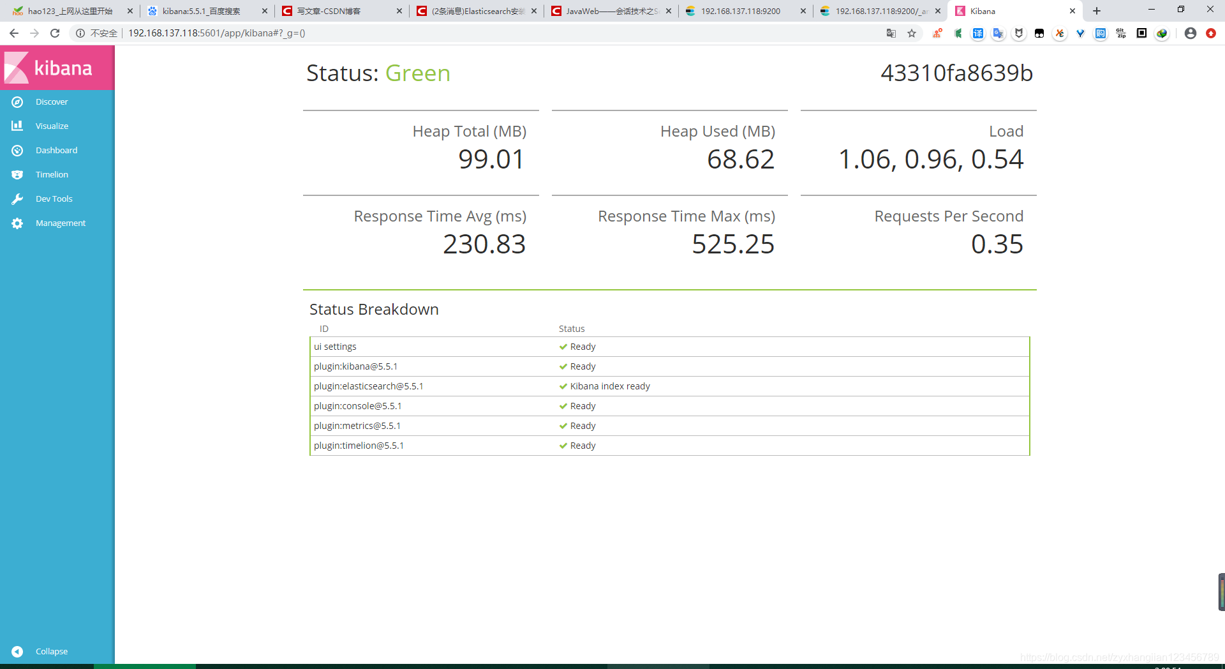Click the ID column header
Image resolution: width=1225 pixels, height=669 pixels.
(x=324, y=329)
